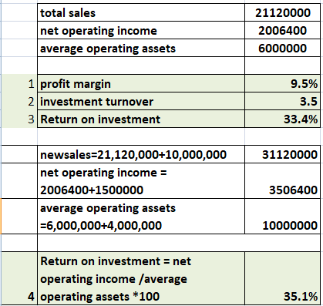
Task: Select the ROI formula description cell in row 4
Action: pos(141,278)
